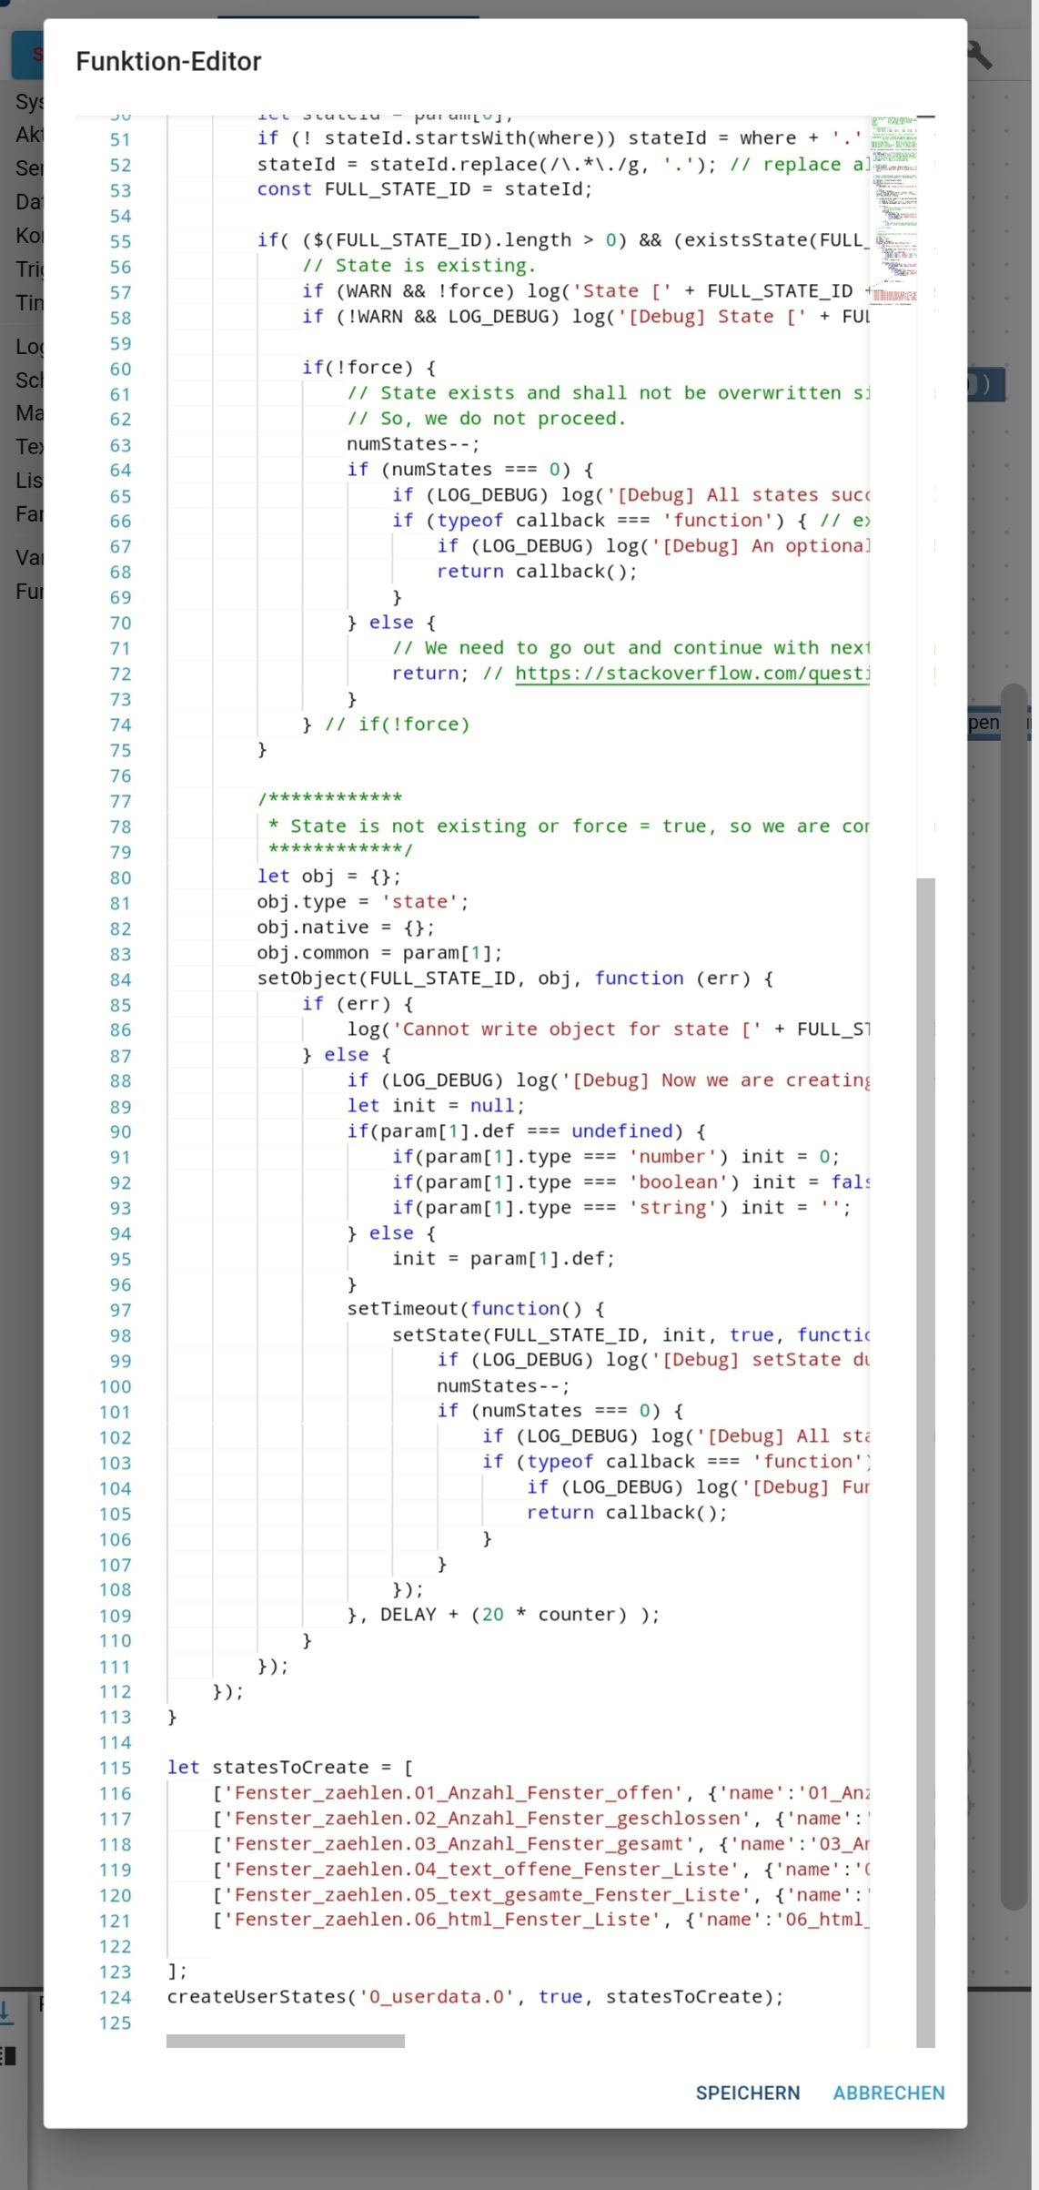Click the 'let init = null;' line
The width and height of the screenshot is (1039, 2190).
coord(436,1106)
